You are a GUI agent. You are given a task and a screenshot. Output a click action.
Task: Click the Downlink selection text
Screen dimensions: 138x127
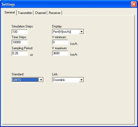(59, 80)
